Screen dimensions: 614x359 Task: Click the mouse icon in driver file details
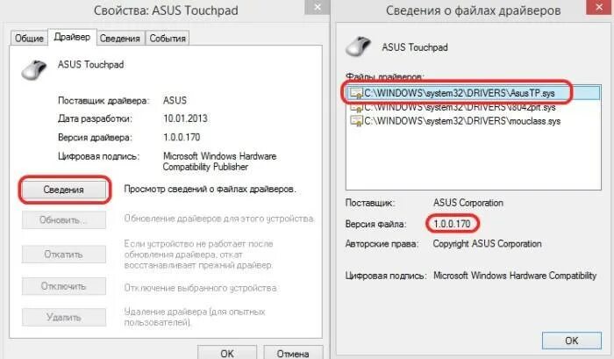[358, 47]
